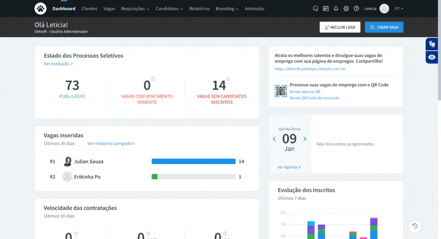The height and width of the screenshot is (239, 441).
Task: Open the Relatórios menu item
Action: coord(200,9)
